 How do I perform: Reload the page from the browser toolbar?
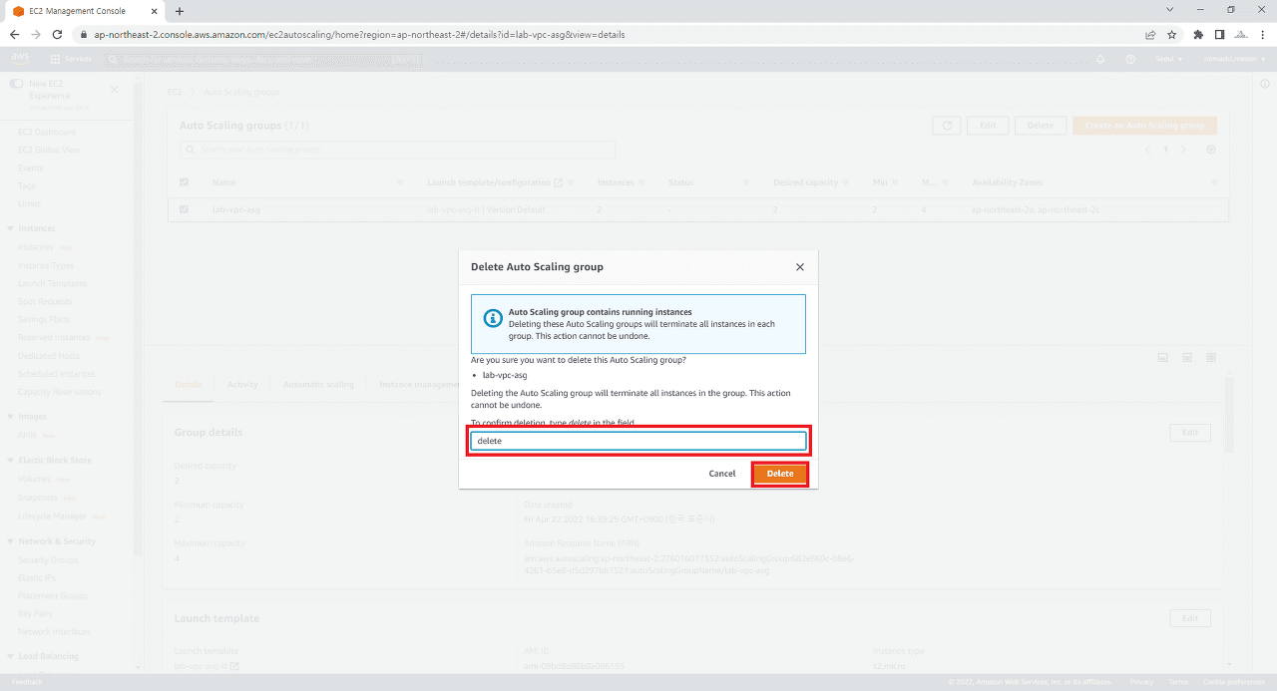(59, 34)
